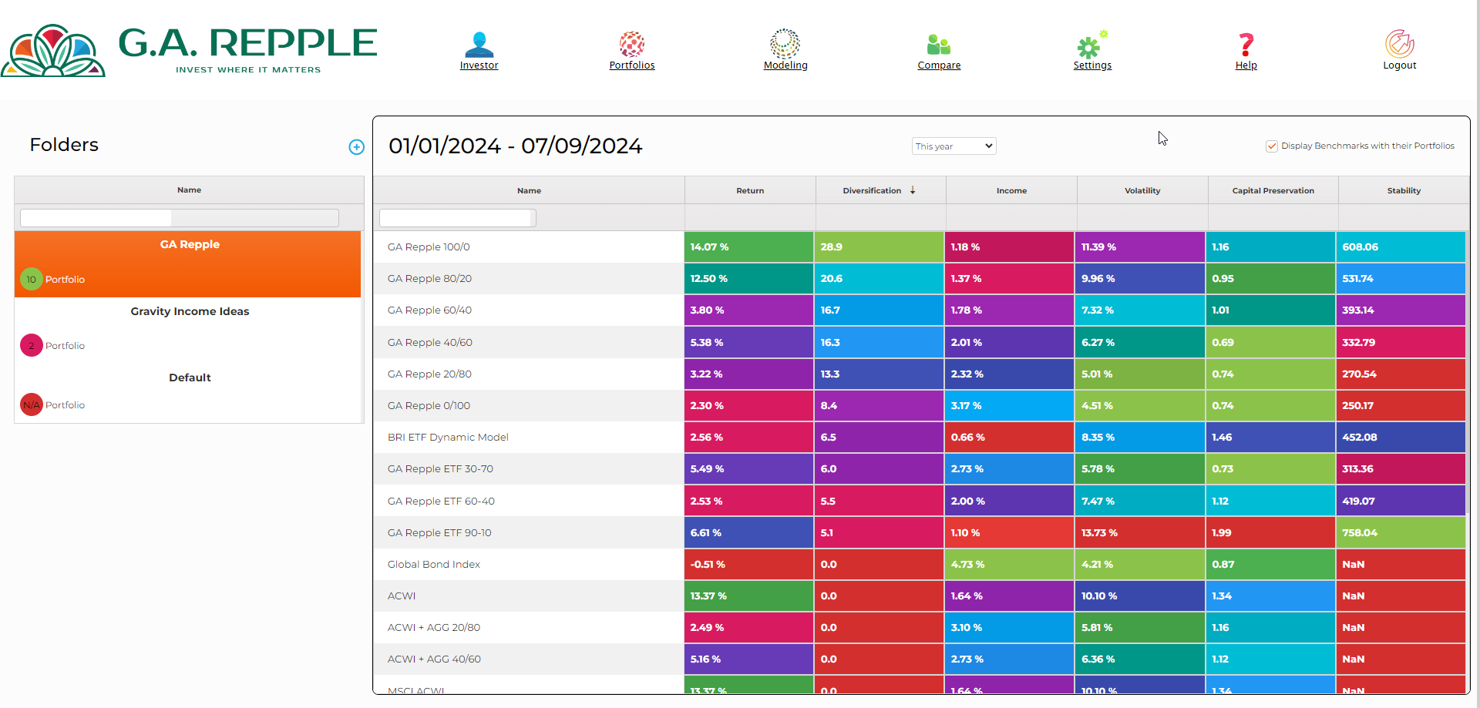The height and width of the screenshot is (708, 1480).
Task: Click GA Repple 80/20 diversification cell 20.6
Action: [879, 279]
